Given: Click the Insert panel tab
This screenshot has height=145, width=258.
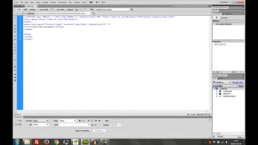Looking at the screenshot, I should click(x=215, y=11).
